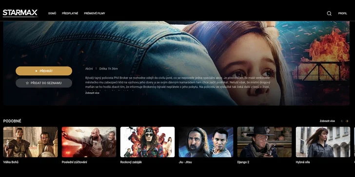Click the Válka Bohů title text

(x=11, y=162)
